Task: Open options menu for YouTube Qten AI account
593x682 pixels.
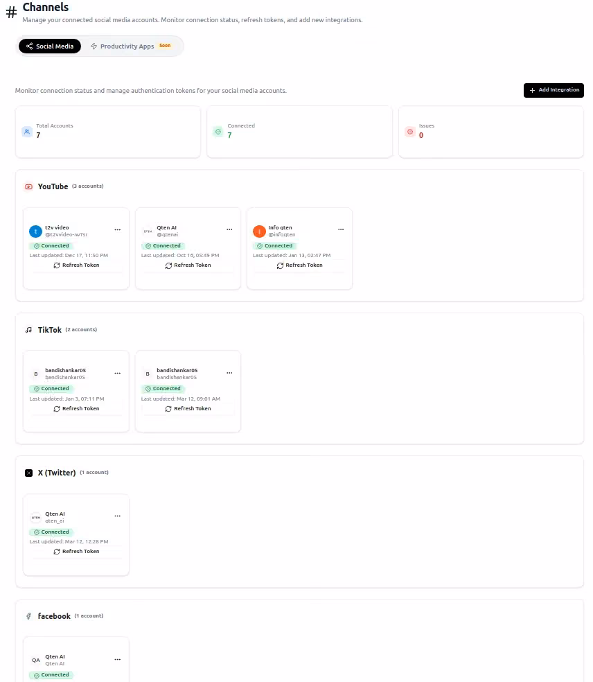Action: click(x=229, y=229)
